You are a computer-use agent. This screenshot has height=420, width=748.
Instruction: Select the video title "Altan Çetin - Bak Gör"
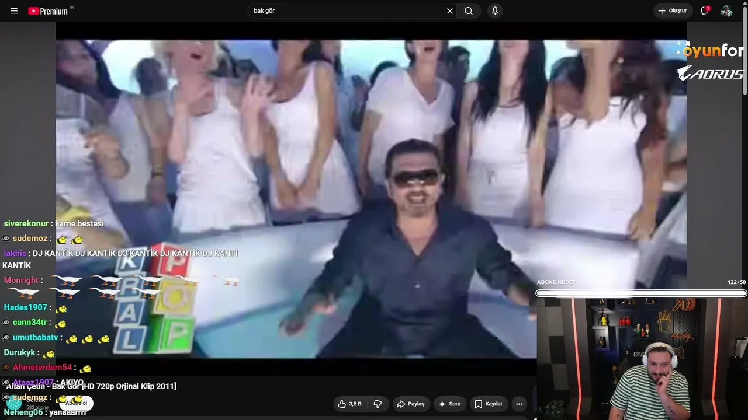91,386
